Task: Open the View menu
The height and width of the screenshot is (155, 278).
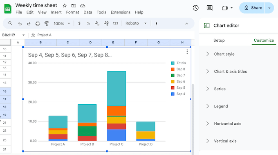Action: tap(42, 12)
